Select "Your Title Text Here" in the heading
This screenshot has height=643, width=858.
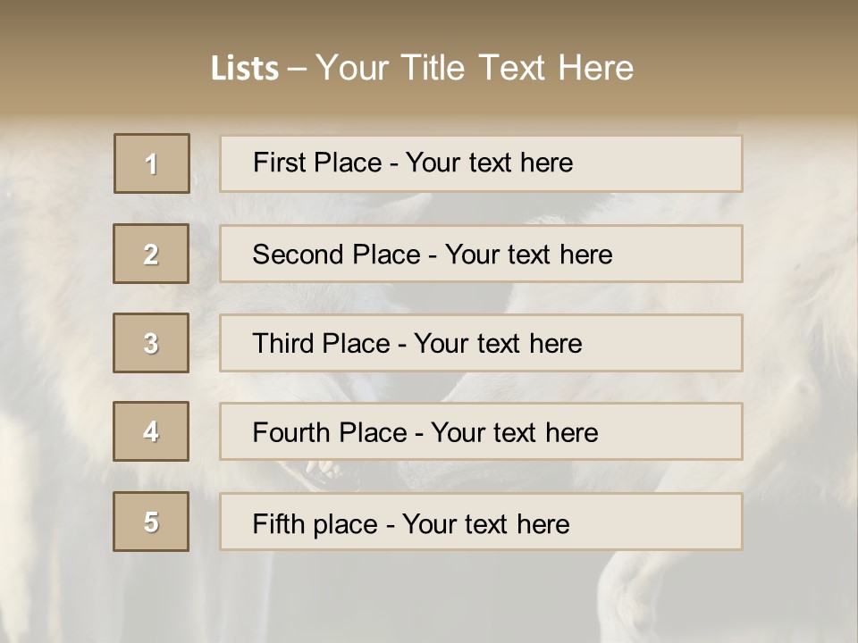click(475, 68)
